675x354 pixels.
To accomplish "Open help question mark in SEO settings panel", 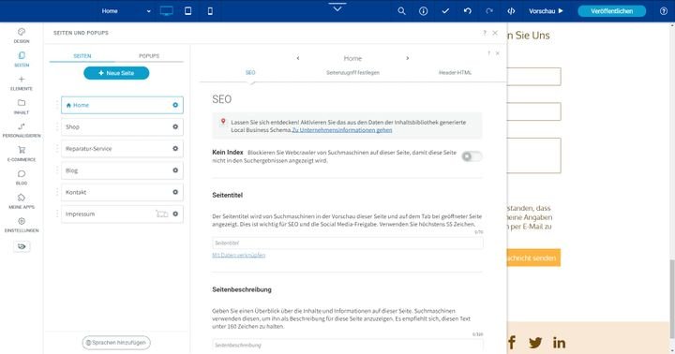I will coord(488,53).
